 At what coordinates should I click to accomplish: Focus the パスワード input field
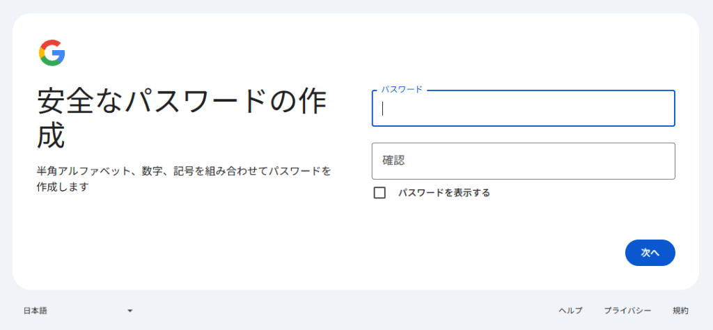pos(523,109)
